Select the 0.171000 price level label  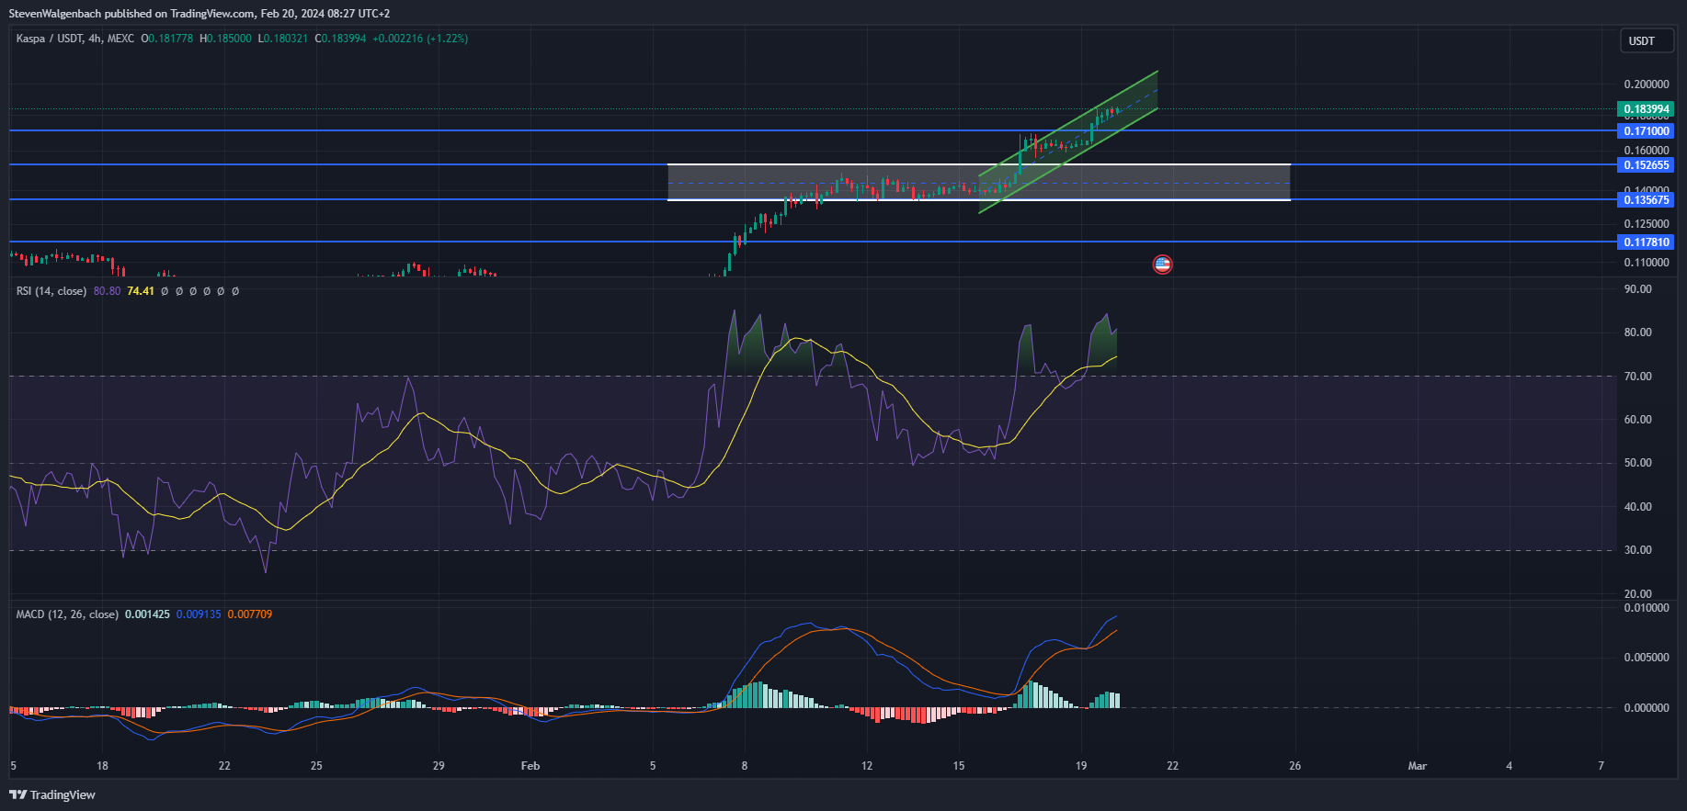click(x=1646, y=131)
